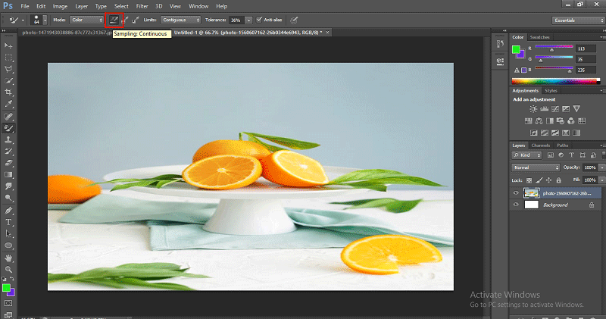Toggle Quick Mask mode button
Viewport: 606px width, 319px height.
(x=8, y=304)
